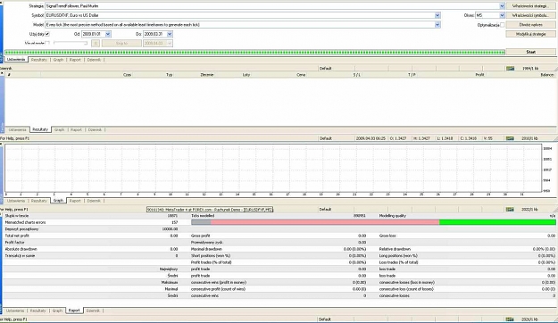Image resolution: width=558 pixels, height=323 pixels.
Task: Toggle the Użyj daty checkbox
Action: pos(47,34)
